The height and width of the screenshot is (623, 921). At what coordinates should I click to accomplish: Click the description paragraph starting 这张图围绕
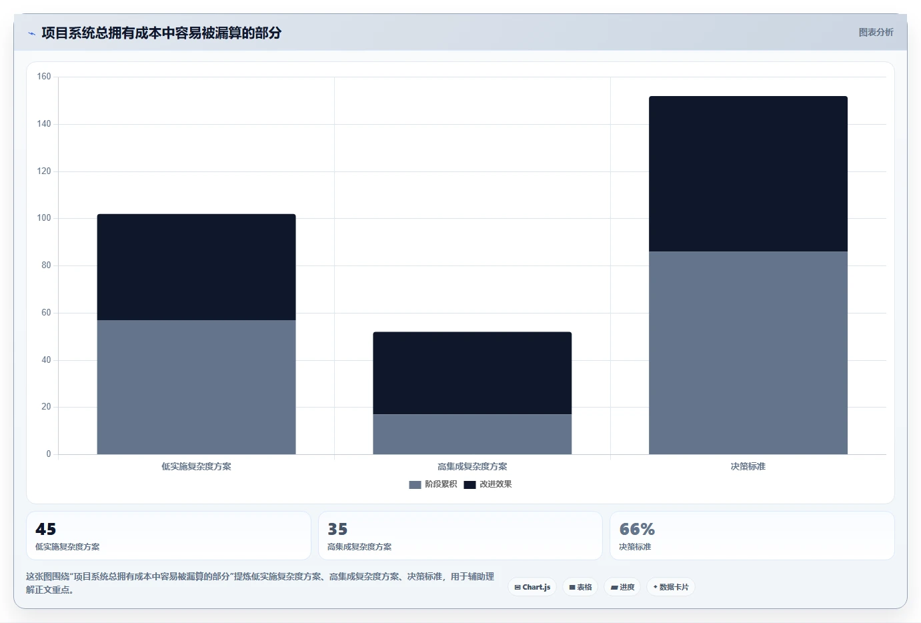click(260, 583)
